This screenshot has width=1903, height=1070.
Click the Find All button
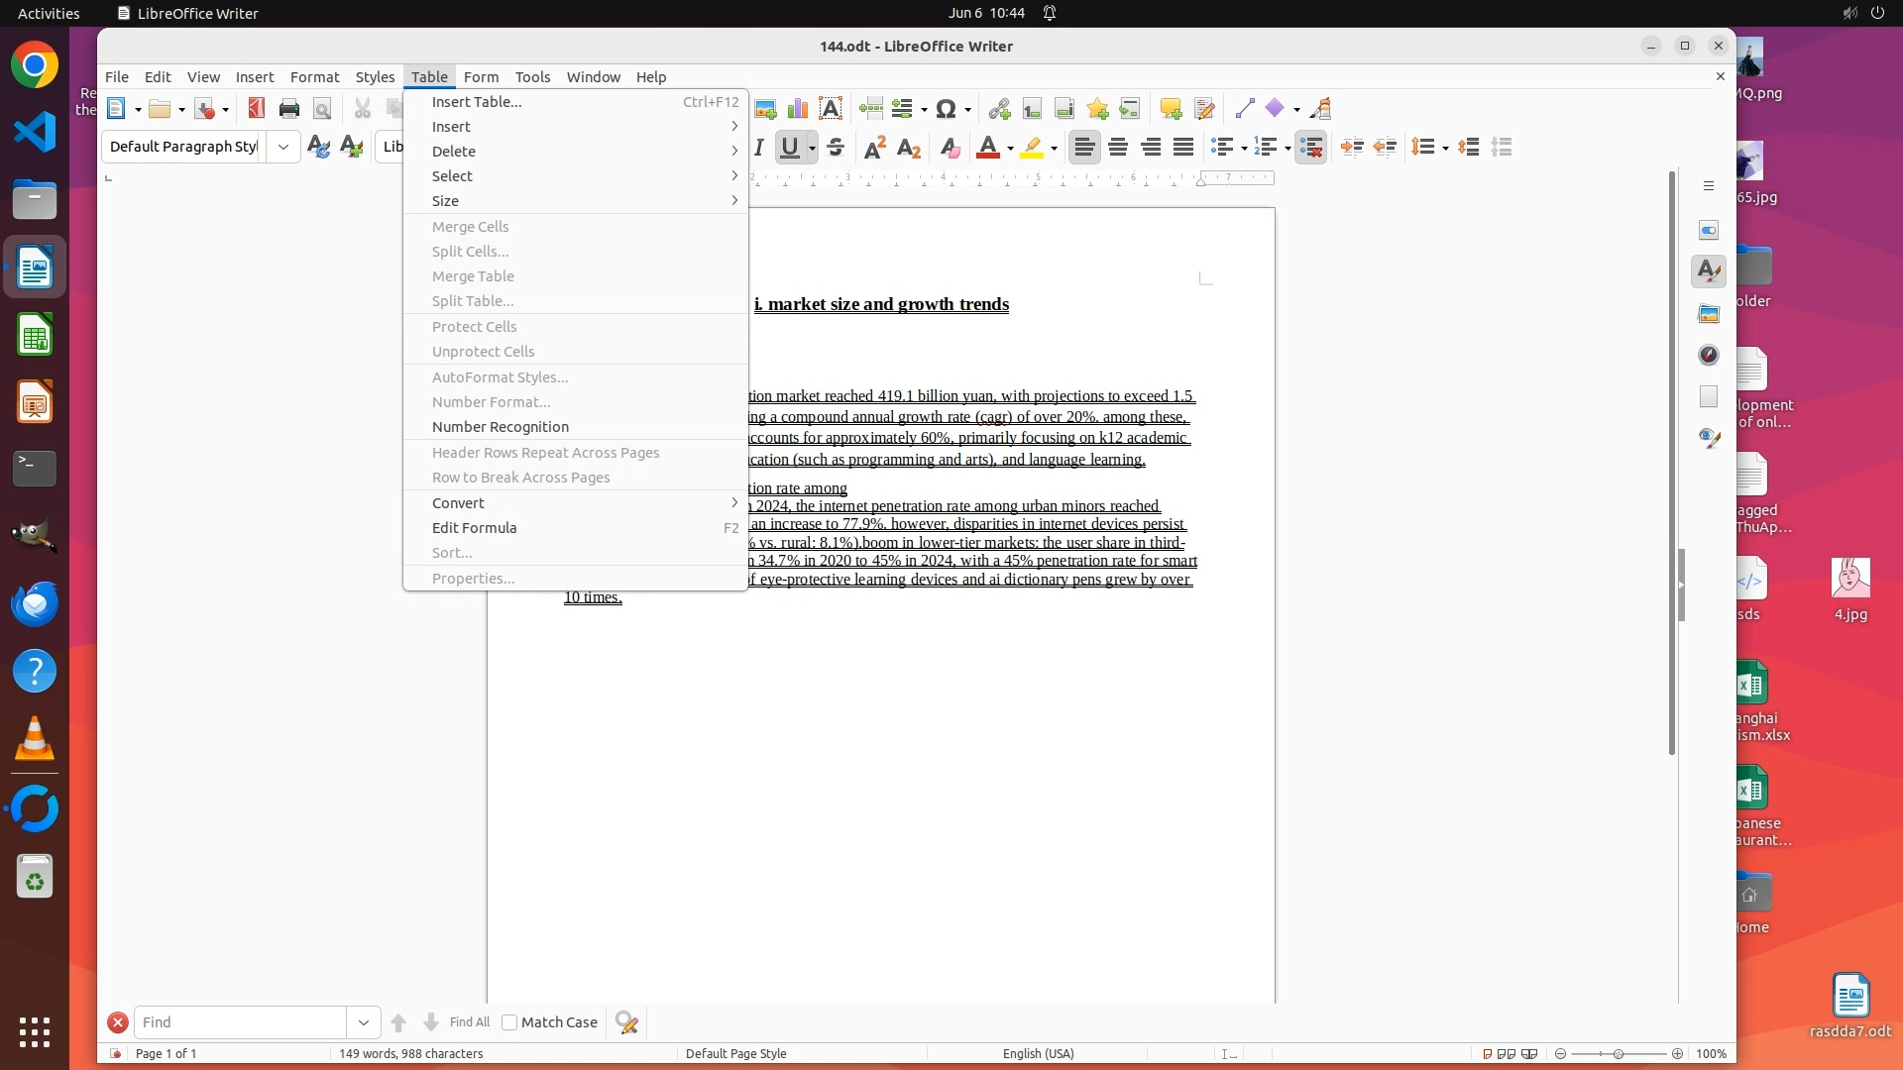tap(469, 1022)
